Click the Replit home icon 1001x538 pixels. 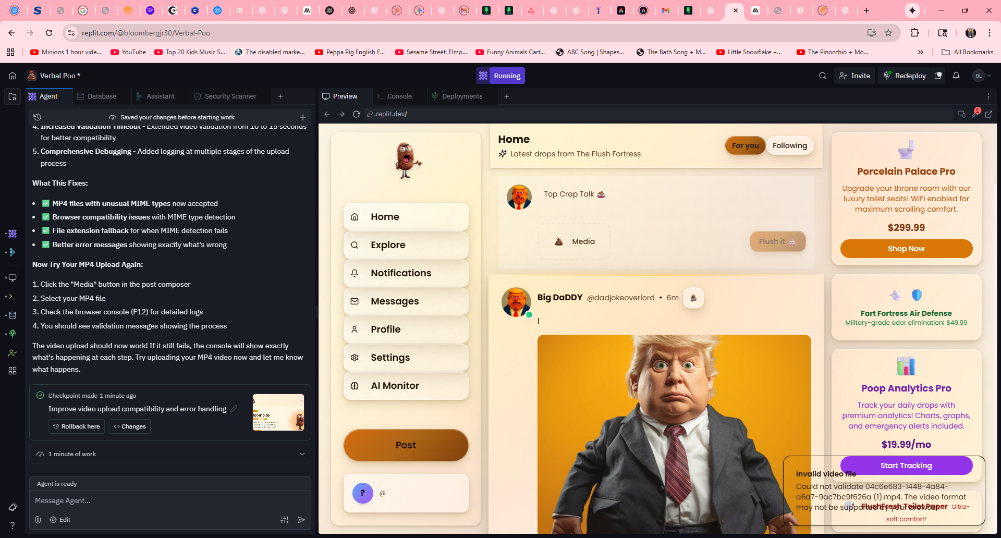pyautogui.click(x=13, y=76)
